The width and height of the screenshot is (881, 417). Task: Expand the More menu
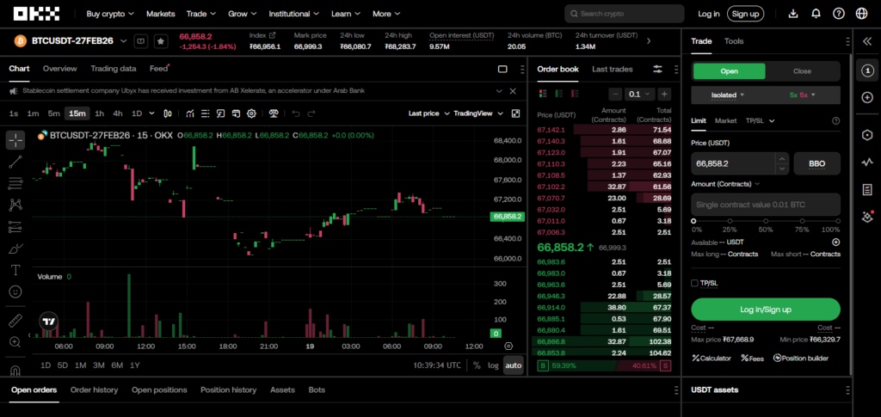click(x=386, y=14)
